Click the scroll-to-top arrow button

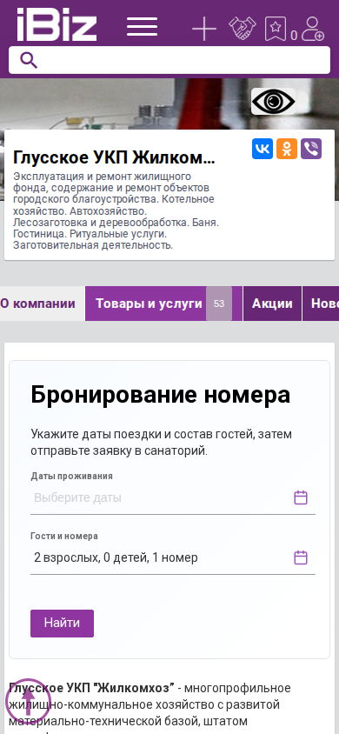coord(28,701)
